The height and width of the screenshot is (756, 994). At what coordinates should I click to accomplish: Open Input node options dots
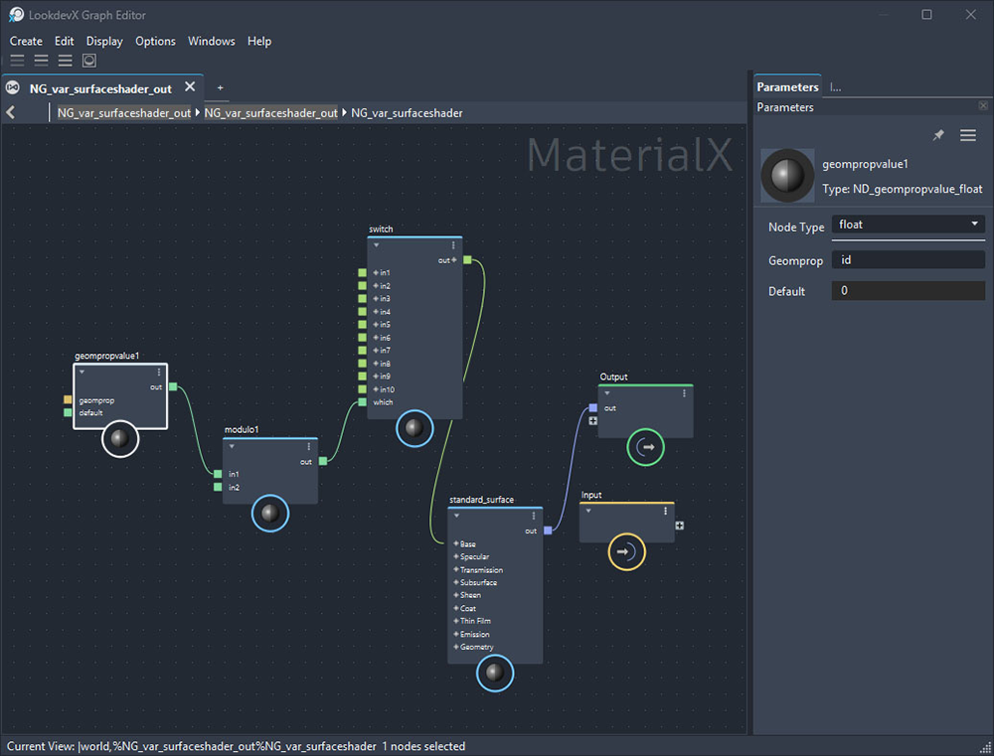[x=665, y=511]
